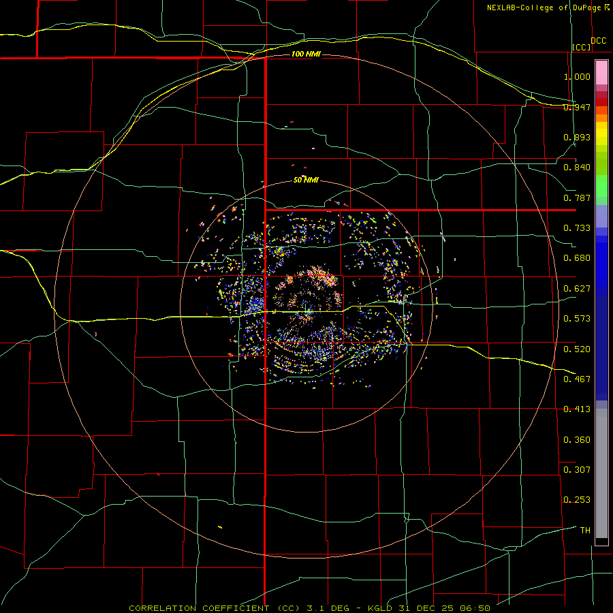Pick the red color band above 0.947
This screenshot has width=613, height=613.
[601, 102]
